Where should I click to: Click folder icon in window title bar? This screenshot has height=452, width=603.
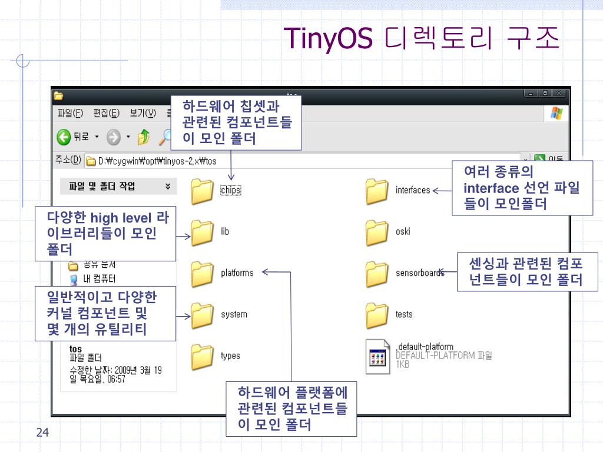pos(58,96)
